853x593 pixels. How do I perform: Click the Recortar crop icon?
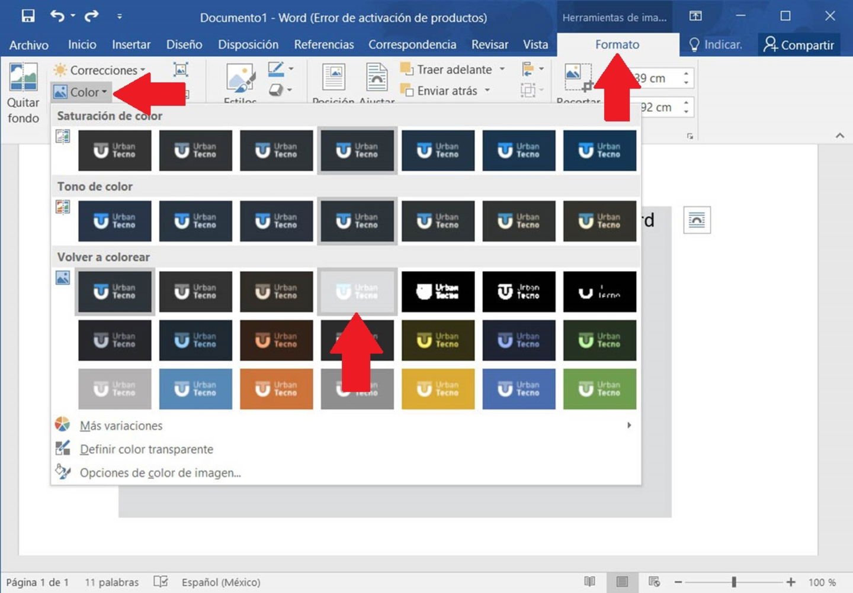coord(578,78)
